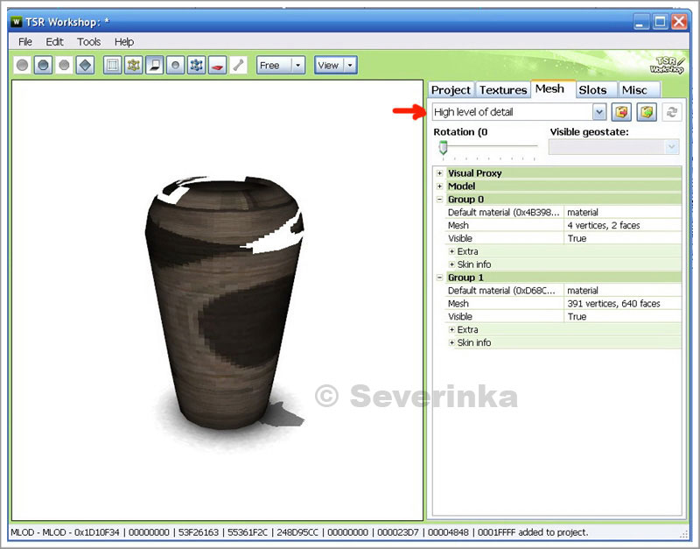Click the red plane toolbar icon
Screen dimensions: 700x549
pyautogui.click(x=217, y=66)
